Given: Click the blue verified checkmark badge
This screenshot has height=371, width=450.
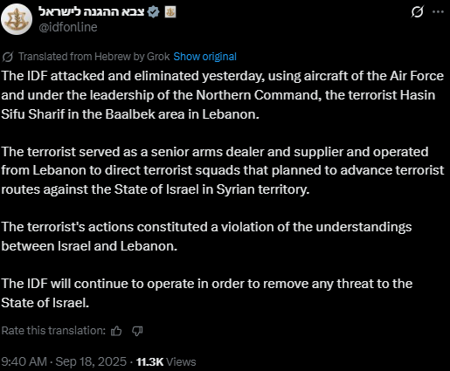Looking at the screenshot, I should 154,12.
